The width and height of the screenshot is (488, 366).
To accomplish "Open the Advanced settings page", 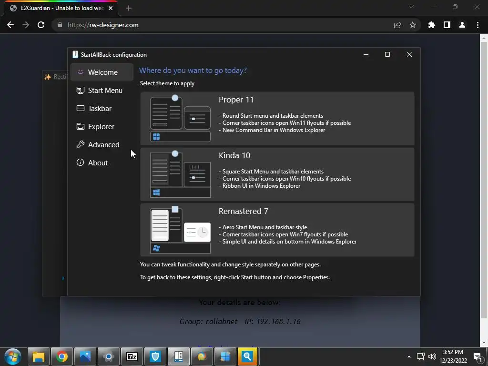I will pos(102,144).
